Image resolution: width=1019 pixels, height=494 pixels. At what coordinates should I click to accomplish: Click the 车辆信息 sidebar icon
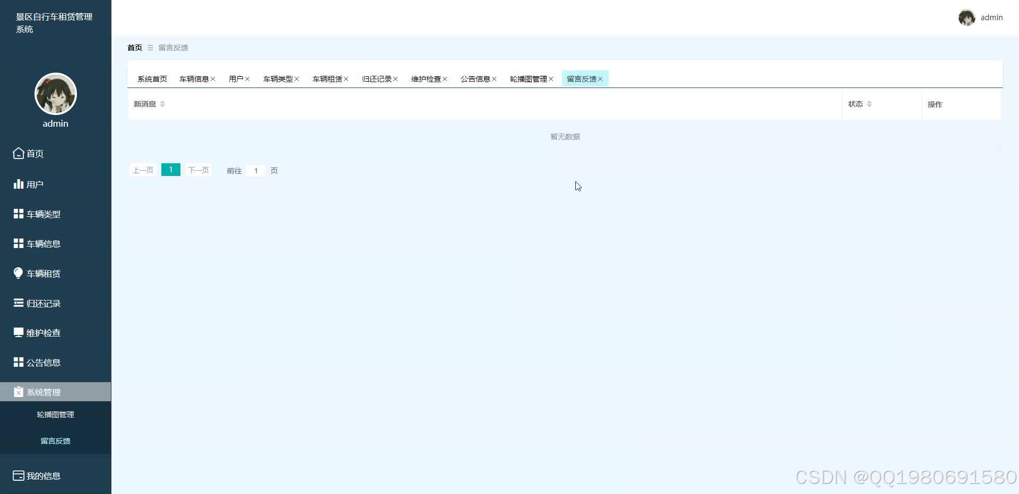click(x=18, y=243)
